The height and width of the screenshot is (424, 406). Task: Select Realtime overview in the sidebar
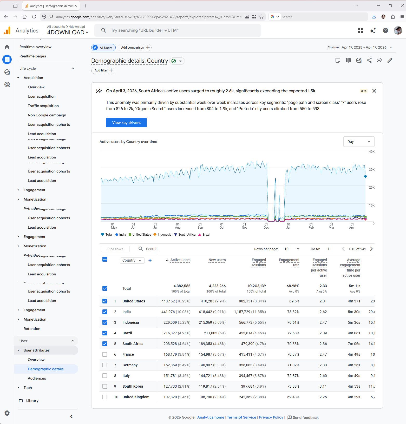(35, 47)
